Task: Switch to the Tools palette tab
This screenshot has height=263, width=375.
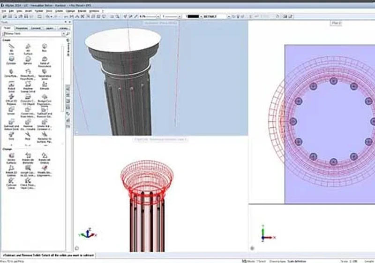Action: [7, 28]
